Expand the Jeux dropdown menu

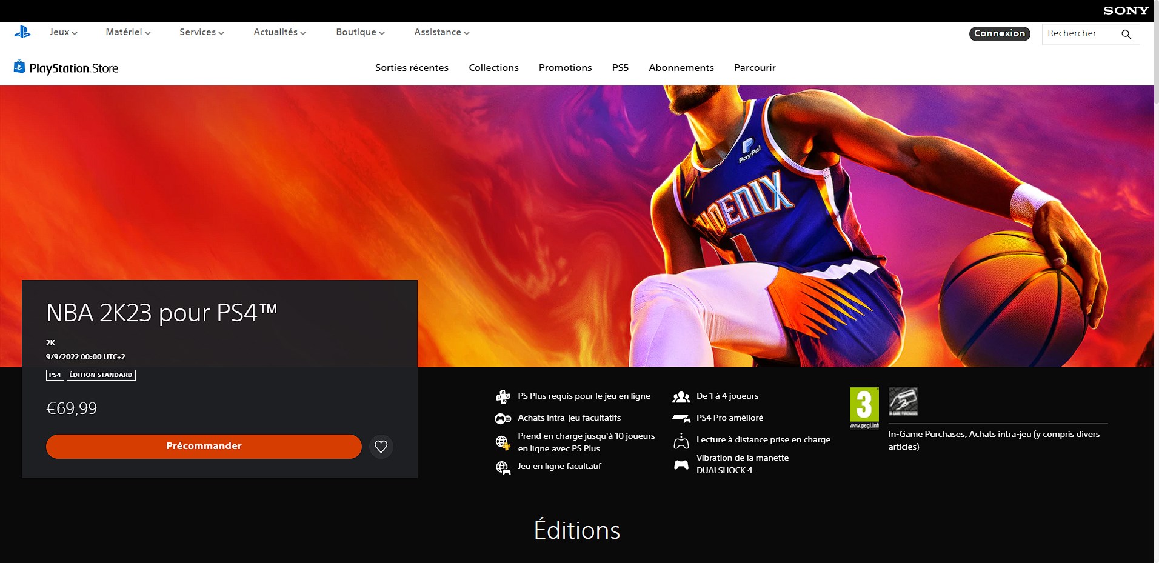pyautogui.click(x=63, y=32)
